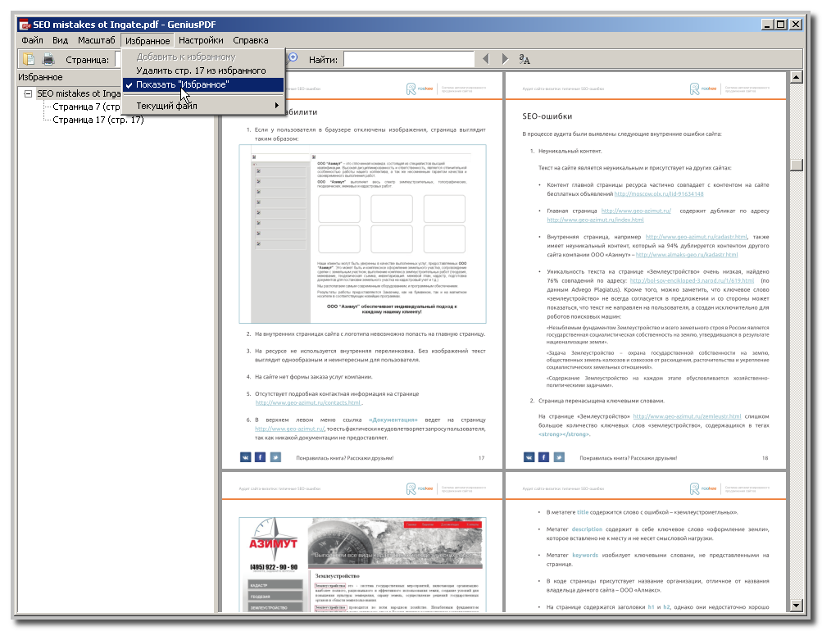This screenshot has width=822, height=631.
Task: Click the page 17 screenshot image
Action: coord(363,234)
